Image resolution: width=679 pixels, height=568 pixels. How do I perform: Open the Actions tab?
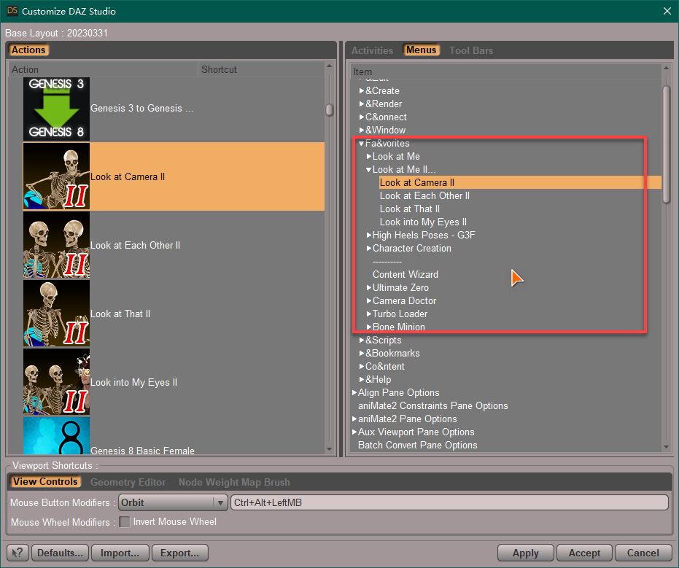[x=28, y=50]
